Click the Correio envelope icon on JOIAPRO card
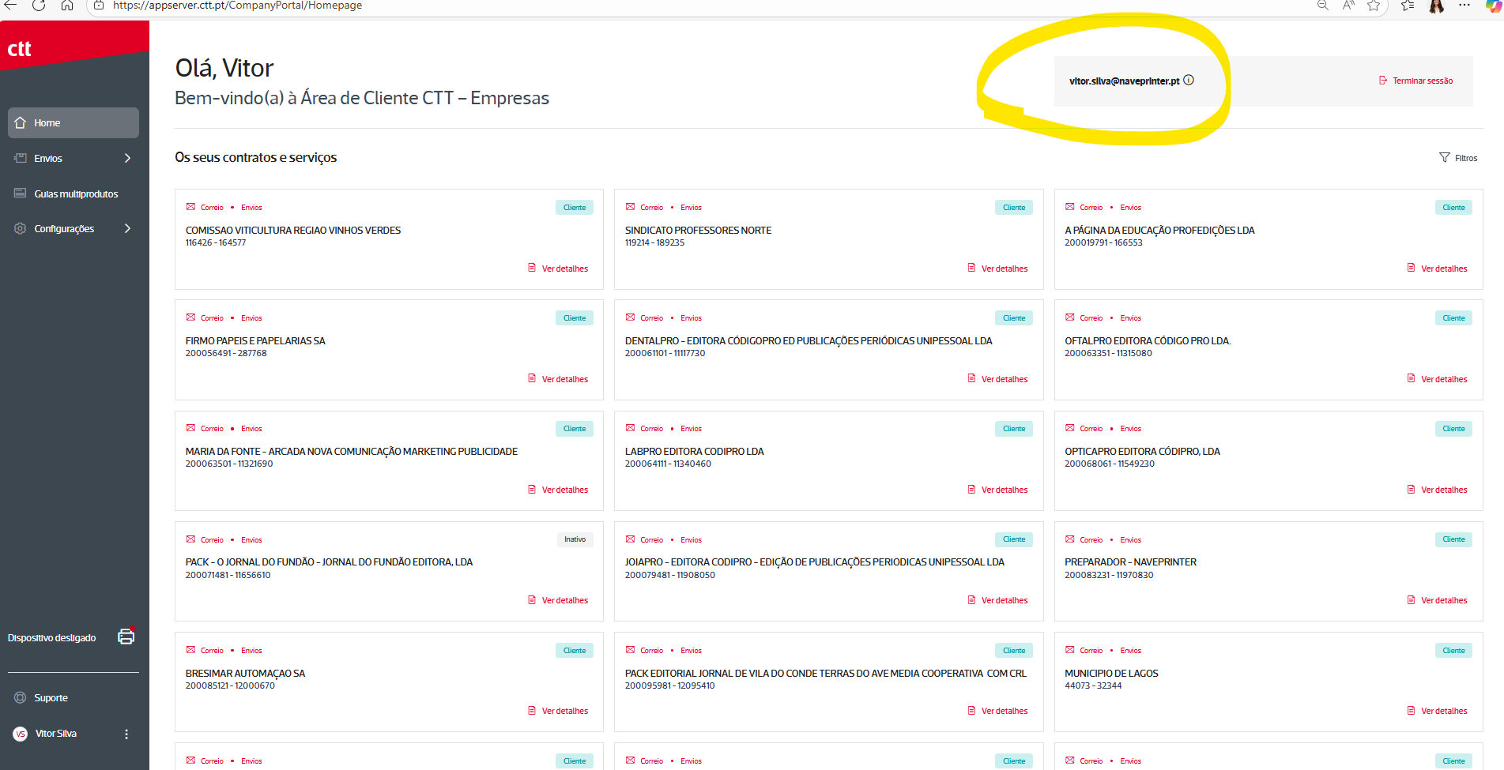1504x770 pixels. pos(630,539)
